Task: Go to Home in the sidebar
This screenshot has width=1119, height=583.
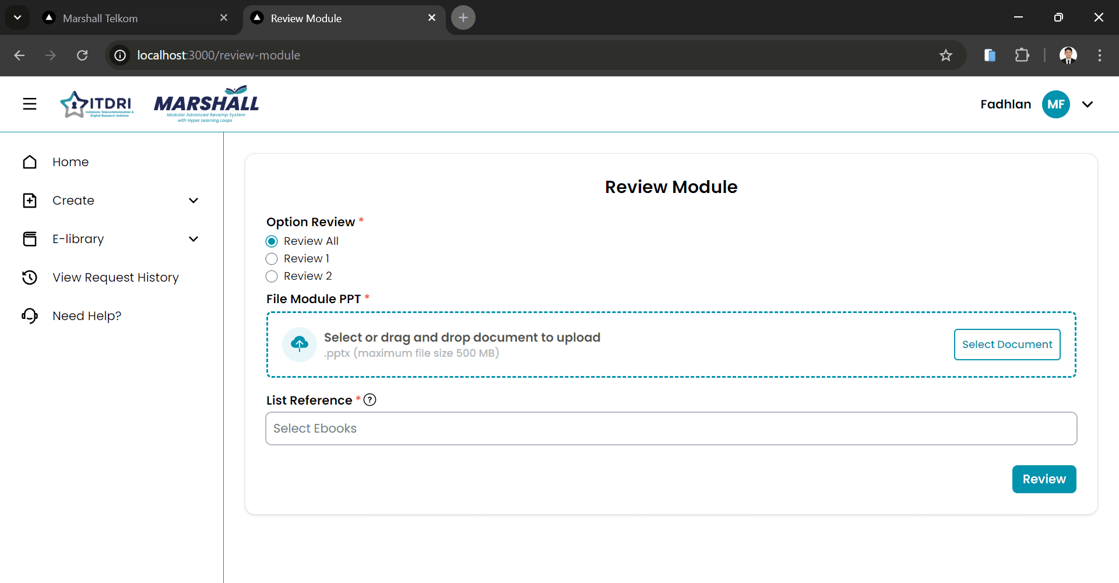Action: click(x=71, y=162)
